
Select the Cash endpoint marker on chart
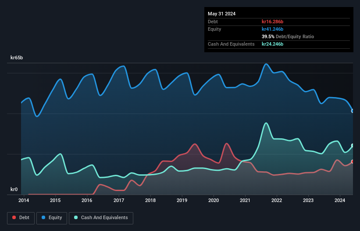pyautogui.click(x=353, y=145)
